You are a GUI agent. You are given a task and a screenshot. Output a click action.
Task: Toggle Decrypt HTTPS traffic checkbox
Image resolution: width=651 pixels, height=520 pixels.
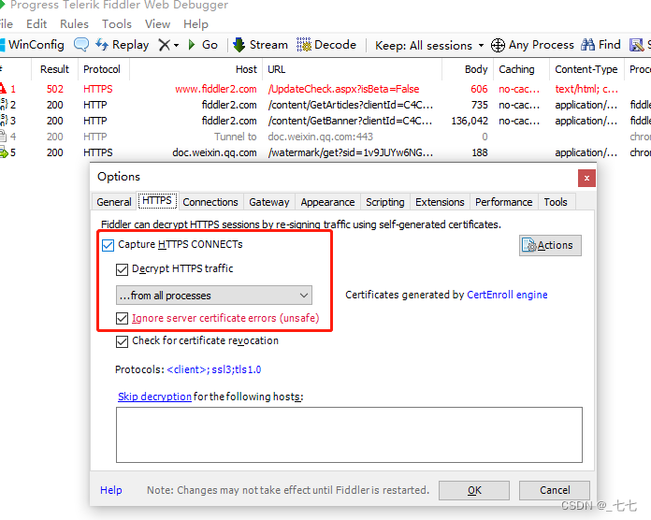(x=122, y=269)
